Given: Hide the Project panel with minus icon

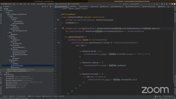Looking at the screenshot, I should [x=53, y=7].
